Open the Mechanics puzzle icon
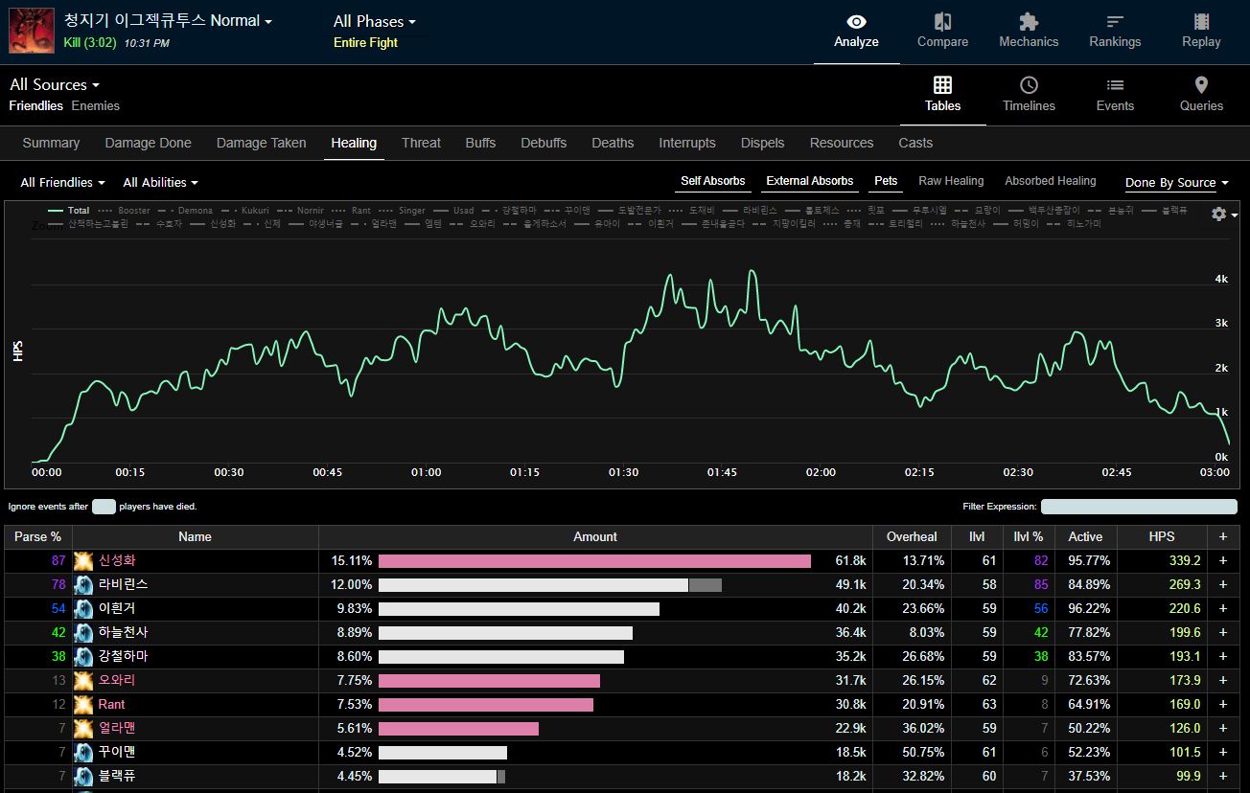This screenshot has height=793, width=1250. [x=1029, y=22]
